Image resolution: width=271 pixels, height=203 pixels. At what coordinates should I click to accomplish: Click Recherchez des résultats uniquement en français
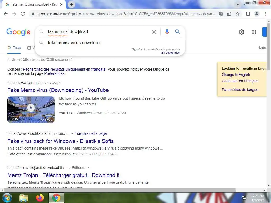click(x=64, y=69)
